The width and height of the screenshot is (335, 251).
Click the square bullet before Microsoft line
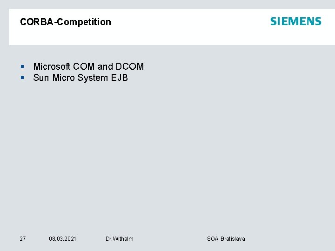tap(22, 67)
